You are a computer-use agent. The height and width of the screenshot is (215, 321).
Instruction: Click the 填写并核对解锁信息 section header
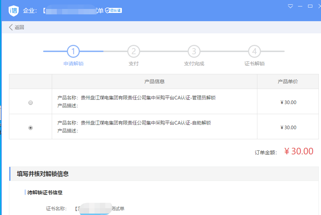43,174
